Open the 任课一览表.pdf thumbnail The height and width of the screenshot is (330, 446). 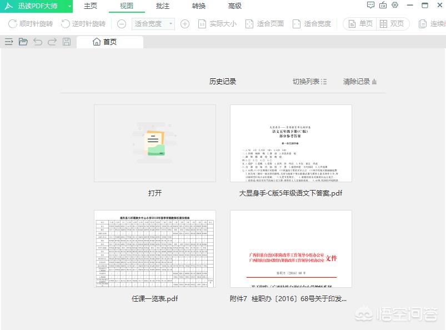[x=155, y=249]
